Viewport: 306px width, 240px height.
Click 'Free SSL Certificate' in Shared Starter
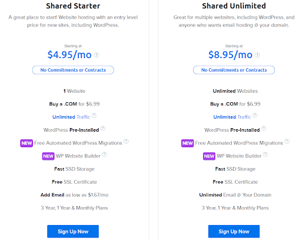click(x=74, y=182)
